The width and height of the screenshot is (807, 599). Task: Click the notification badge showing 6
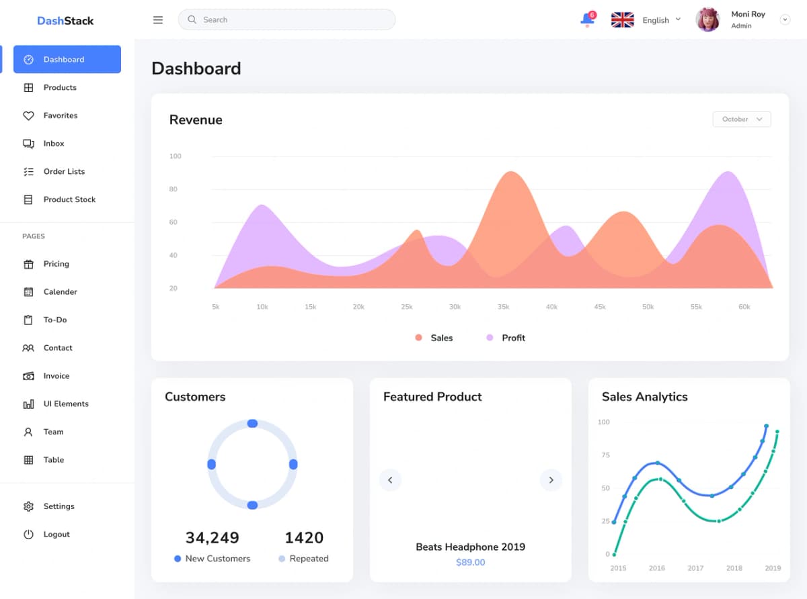tap(592, 15)
